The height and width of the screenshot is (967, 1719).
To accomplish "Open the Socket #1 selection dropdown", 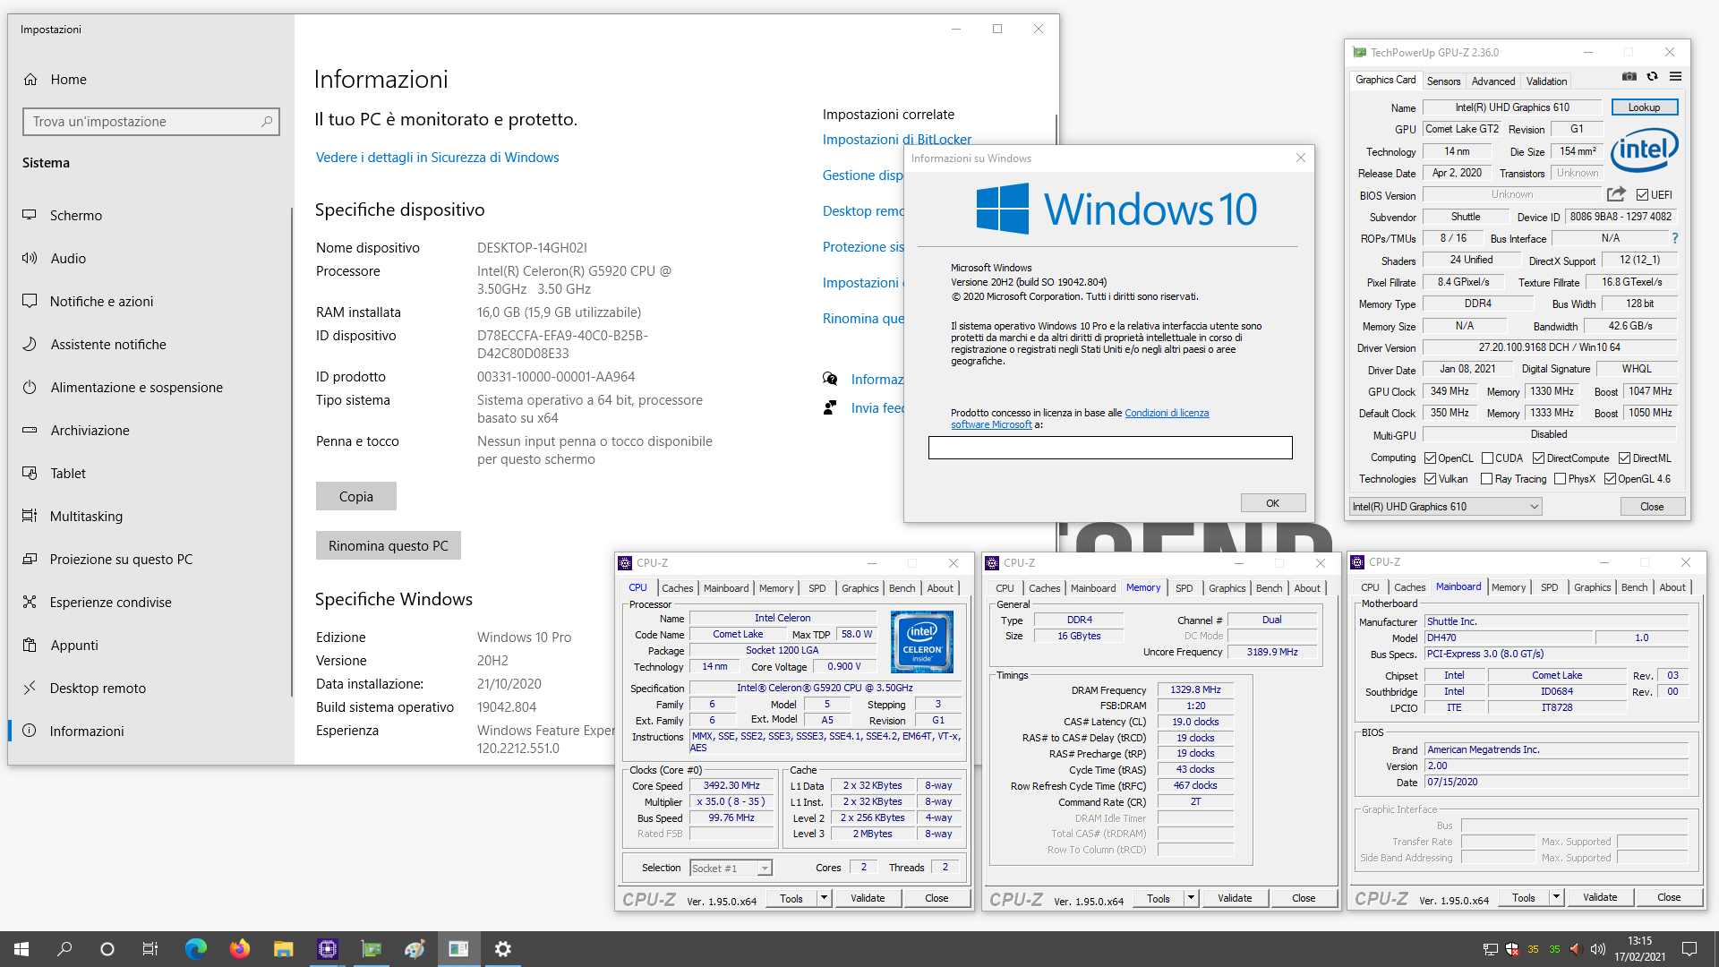I will tap(731, 869).
